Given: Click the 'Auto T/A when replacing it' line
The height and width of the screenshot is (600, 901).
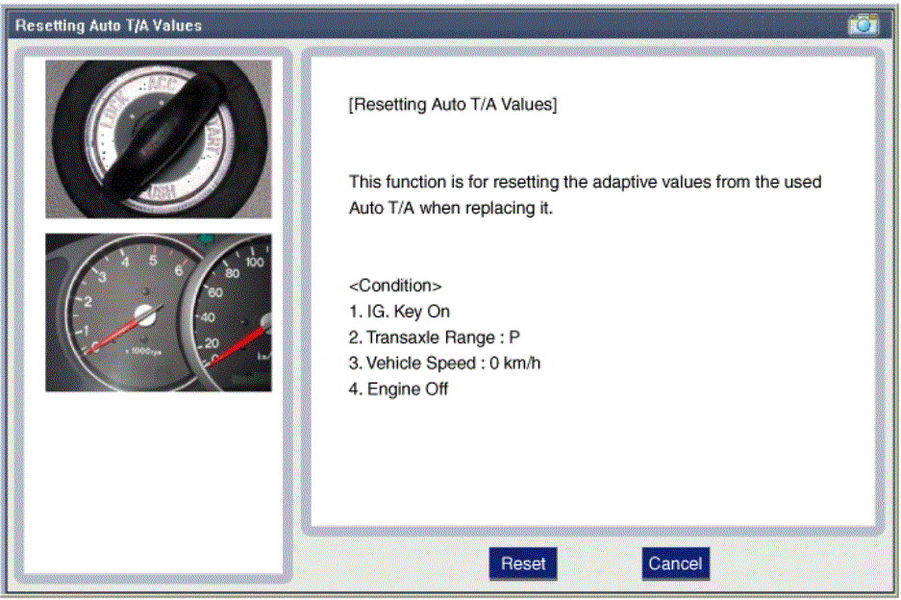Looking at the screenshot, I should point(450,208).
